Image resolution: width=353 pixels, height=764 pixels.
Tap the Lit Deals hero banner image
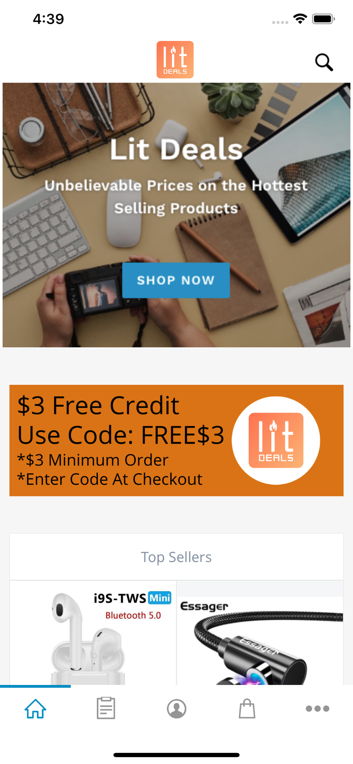(176, 215)
